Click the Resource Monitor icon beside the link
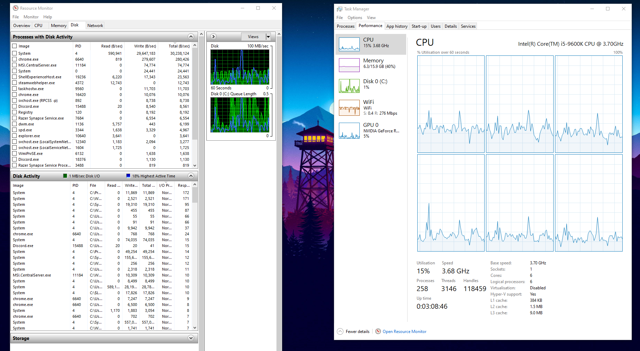Viewport: 640px width, 351px height. (378, 332)
